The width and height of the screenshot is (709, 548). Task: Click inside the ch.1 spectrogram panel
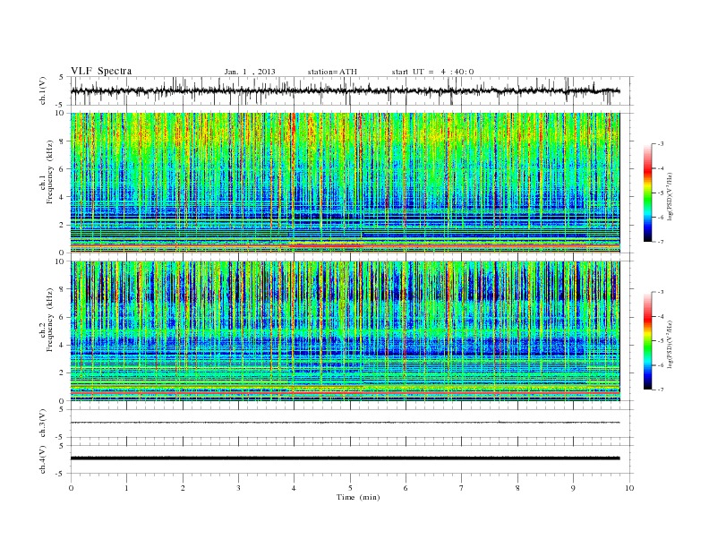(345, 183)
